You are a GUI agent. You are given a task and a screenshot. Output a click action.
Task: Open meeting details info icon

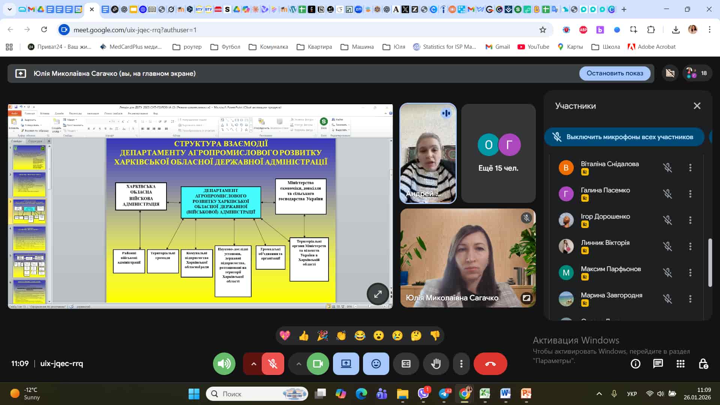coord(635,364)
